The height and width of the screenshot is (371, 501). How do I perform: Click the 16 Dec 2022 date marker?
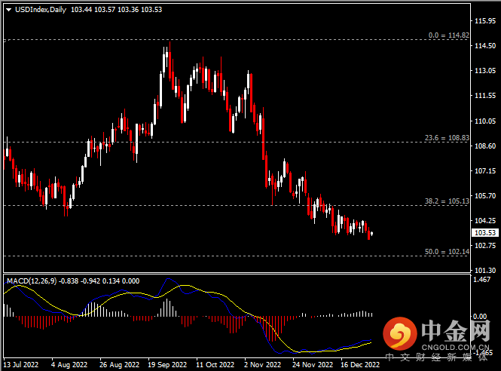360,364
